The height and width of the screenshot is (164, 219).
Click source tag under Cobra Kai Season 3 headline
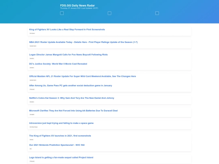click(32, 102)
